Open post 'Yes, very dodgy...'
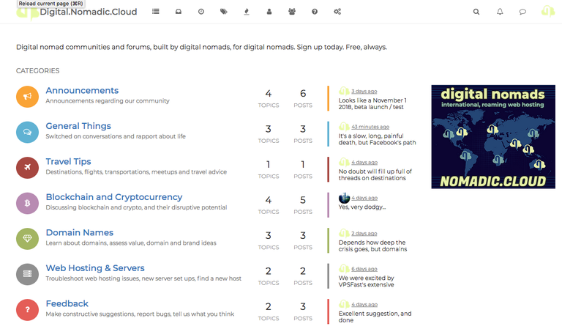Screen dimensions: 562x329 pos(362,207)
